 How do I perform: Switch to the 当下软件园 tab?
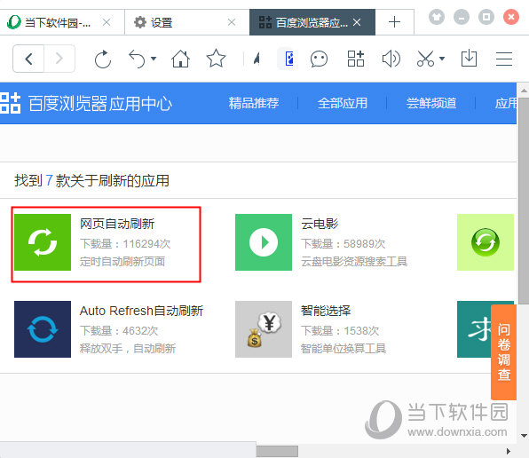click(x=58, y=22)
